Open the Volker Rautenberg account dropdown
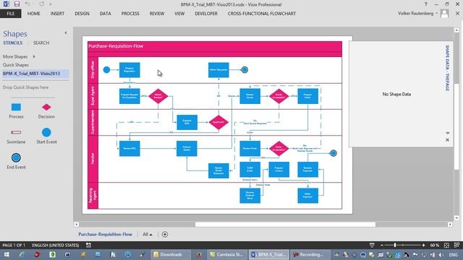The image size is (463, 260). (436, 13)
